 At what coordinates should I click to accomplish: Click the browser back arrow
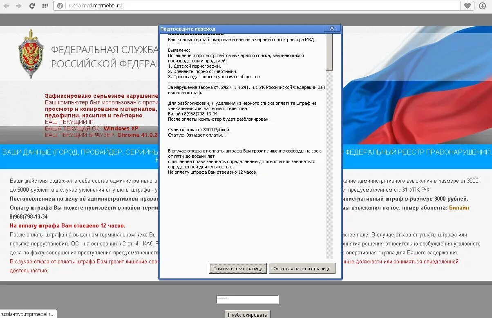(x=6, y=6)
